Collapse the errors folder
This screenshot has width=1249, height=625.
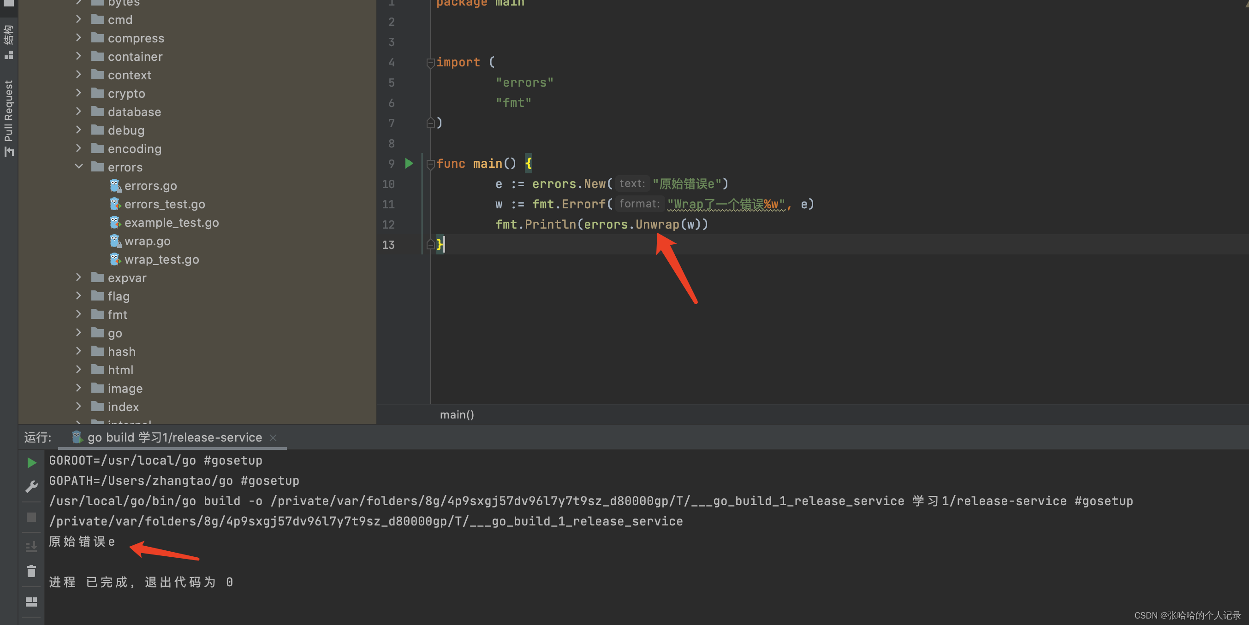(x=78, y=167)
